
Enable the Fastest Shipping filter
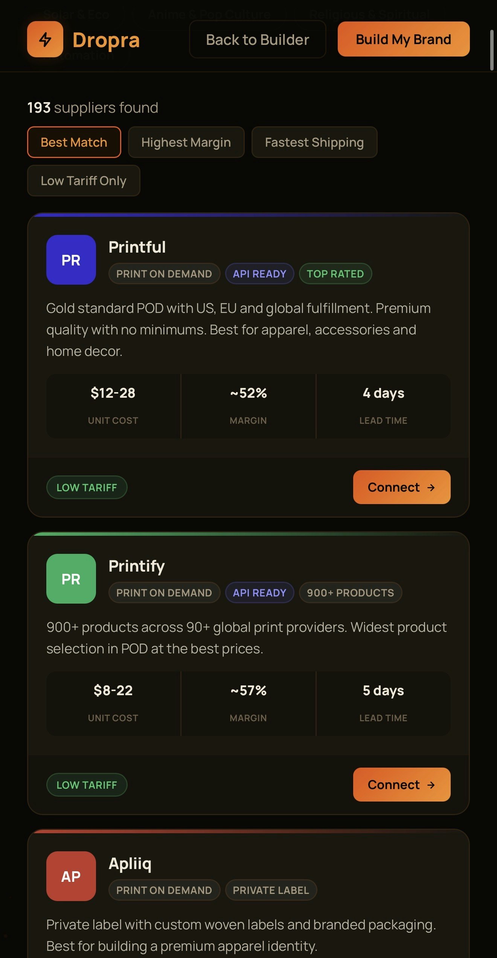(314, 142)
